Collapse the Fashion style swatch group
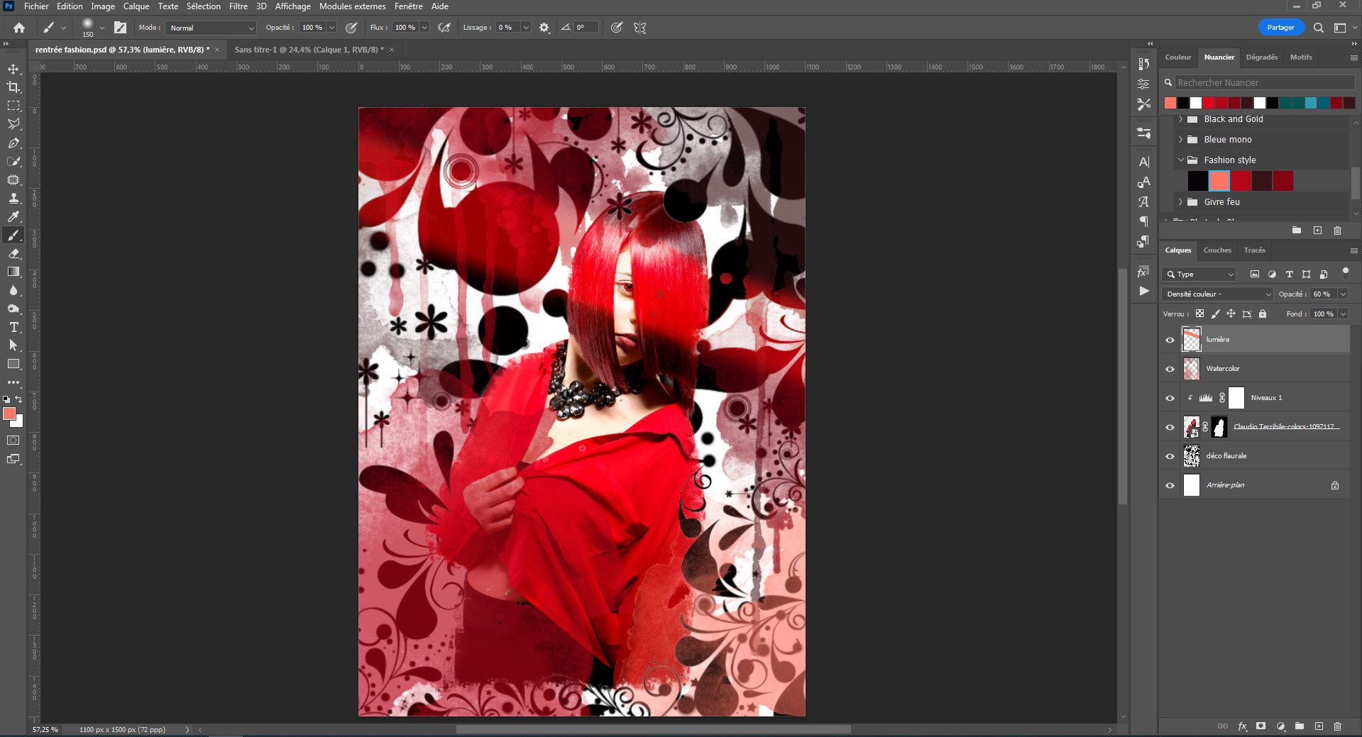This screenshot has height=737, width=1362. [1181, 160]
